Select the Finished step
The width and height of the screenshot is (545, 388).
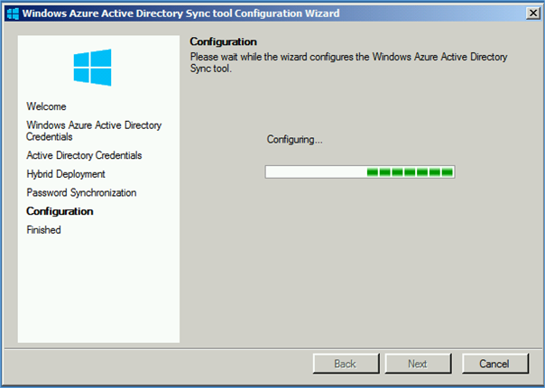[x=44, y=230]
